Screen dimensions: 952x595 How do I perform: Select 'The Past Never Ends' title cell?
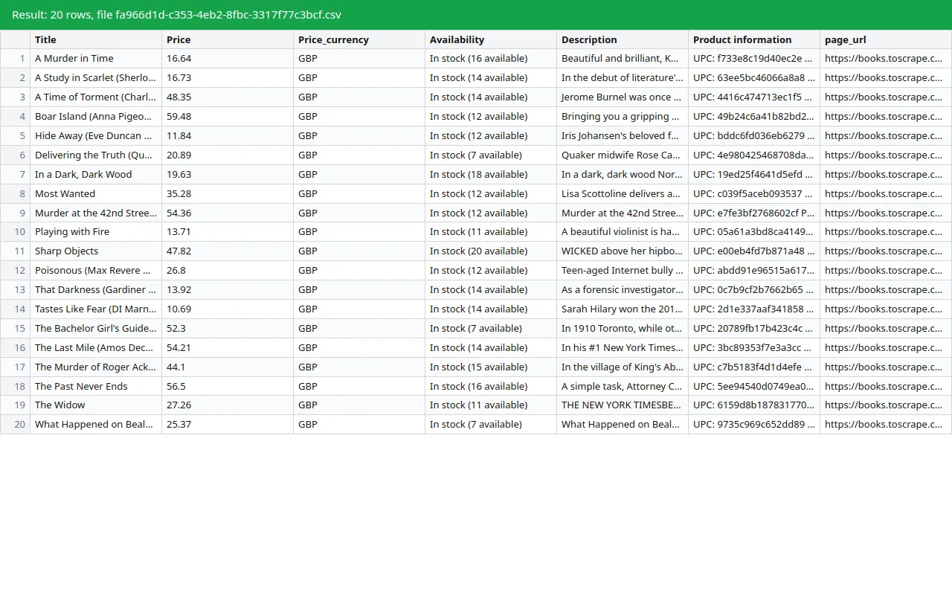pyautogui.click(x=96, y=387)
